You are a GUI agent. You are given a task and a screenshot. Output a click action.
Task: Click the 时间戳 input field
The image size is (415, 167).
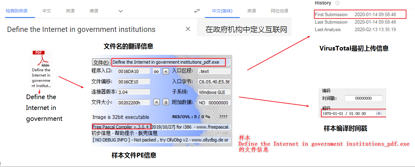click(363, 98)
